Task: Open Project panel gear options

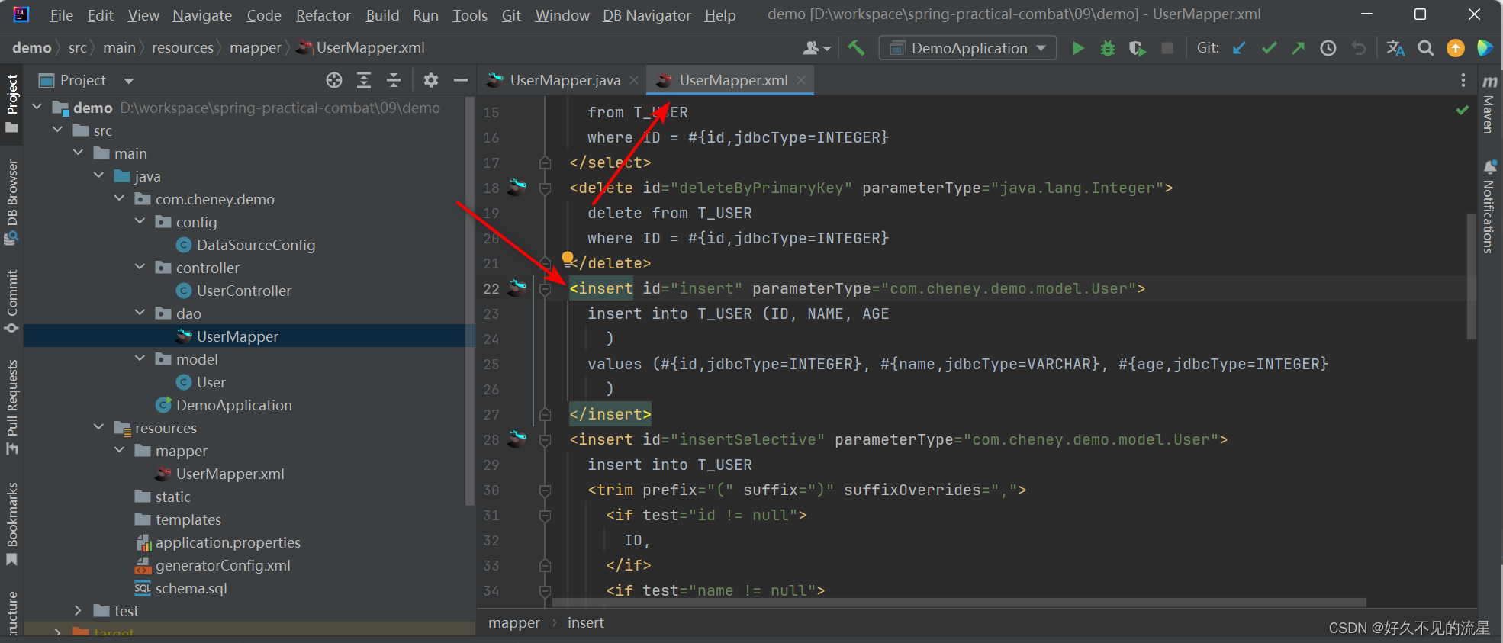Action: pyautogui.click(x=431, y=80)
